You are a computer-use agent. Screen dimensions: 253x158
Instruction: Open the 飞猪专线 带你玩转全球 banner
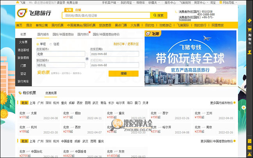pos(191,58)
